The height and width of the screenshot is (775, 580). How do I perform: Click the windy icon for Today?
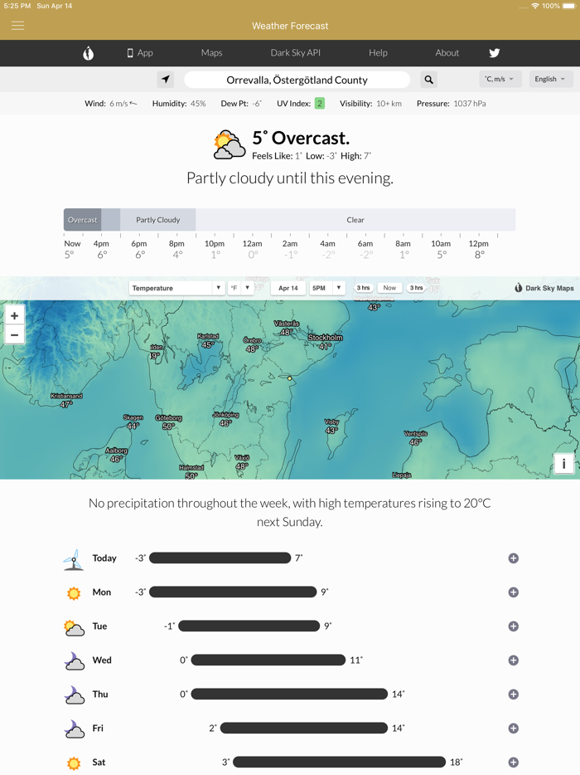click(x=74, y=559)
